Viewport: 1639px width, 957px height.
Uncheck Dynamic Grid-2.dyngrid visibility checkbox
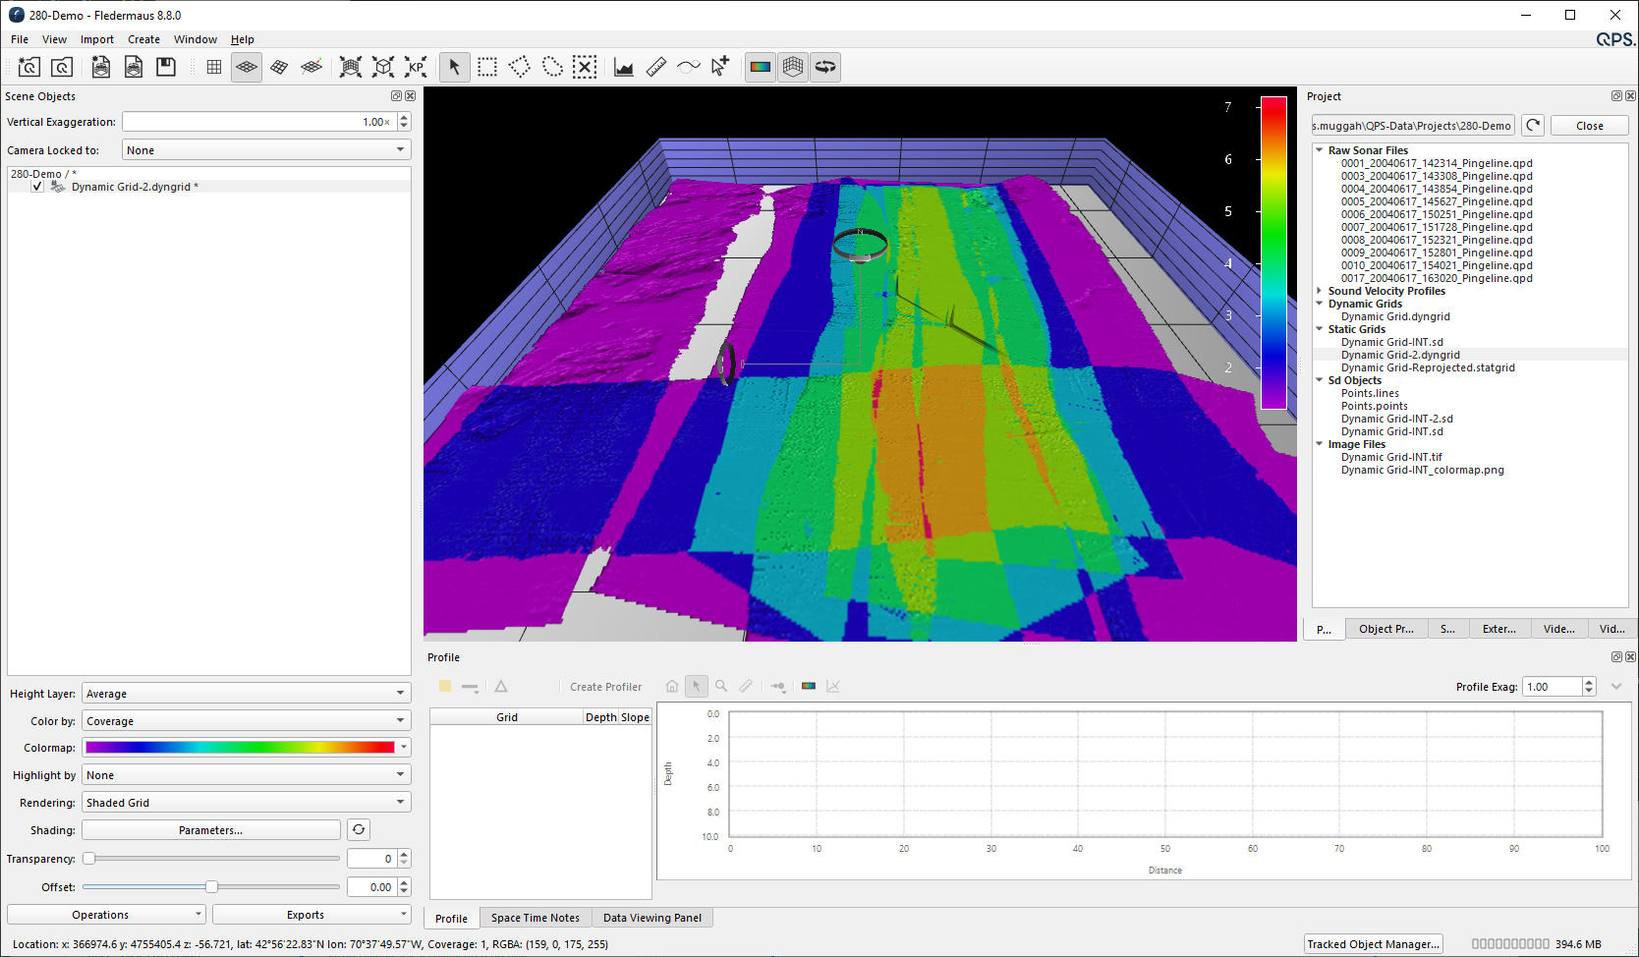click(x=37, y=187)
